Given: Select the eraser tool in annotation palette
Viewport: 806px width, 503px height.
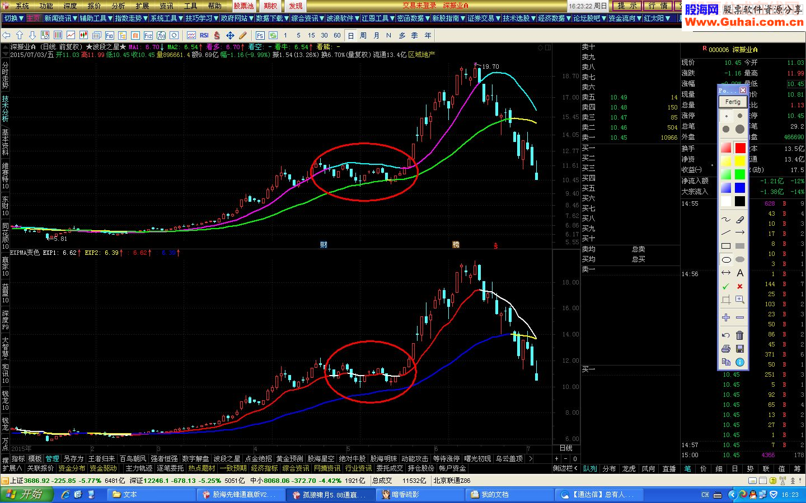Looking at the screenshot, I should (x=740, y=220).
